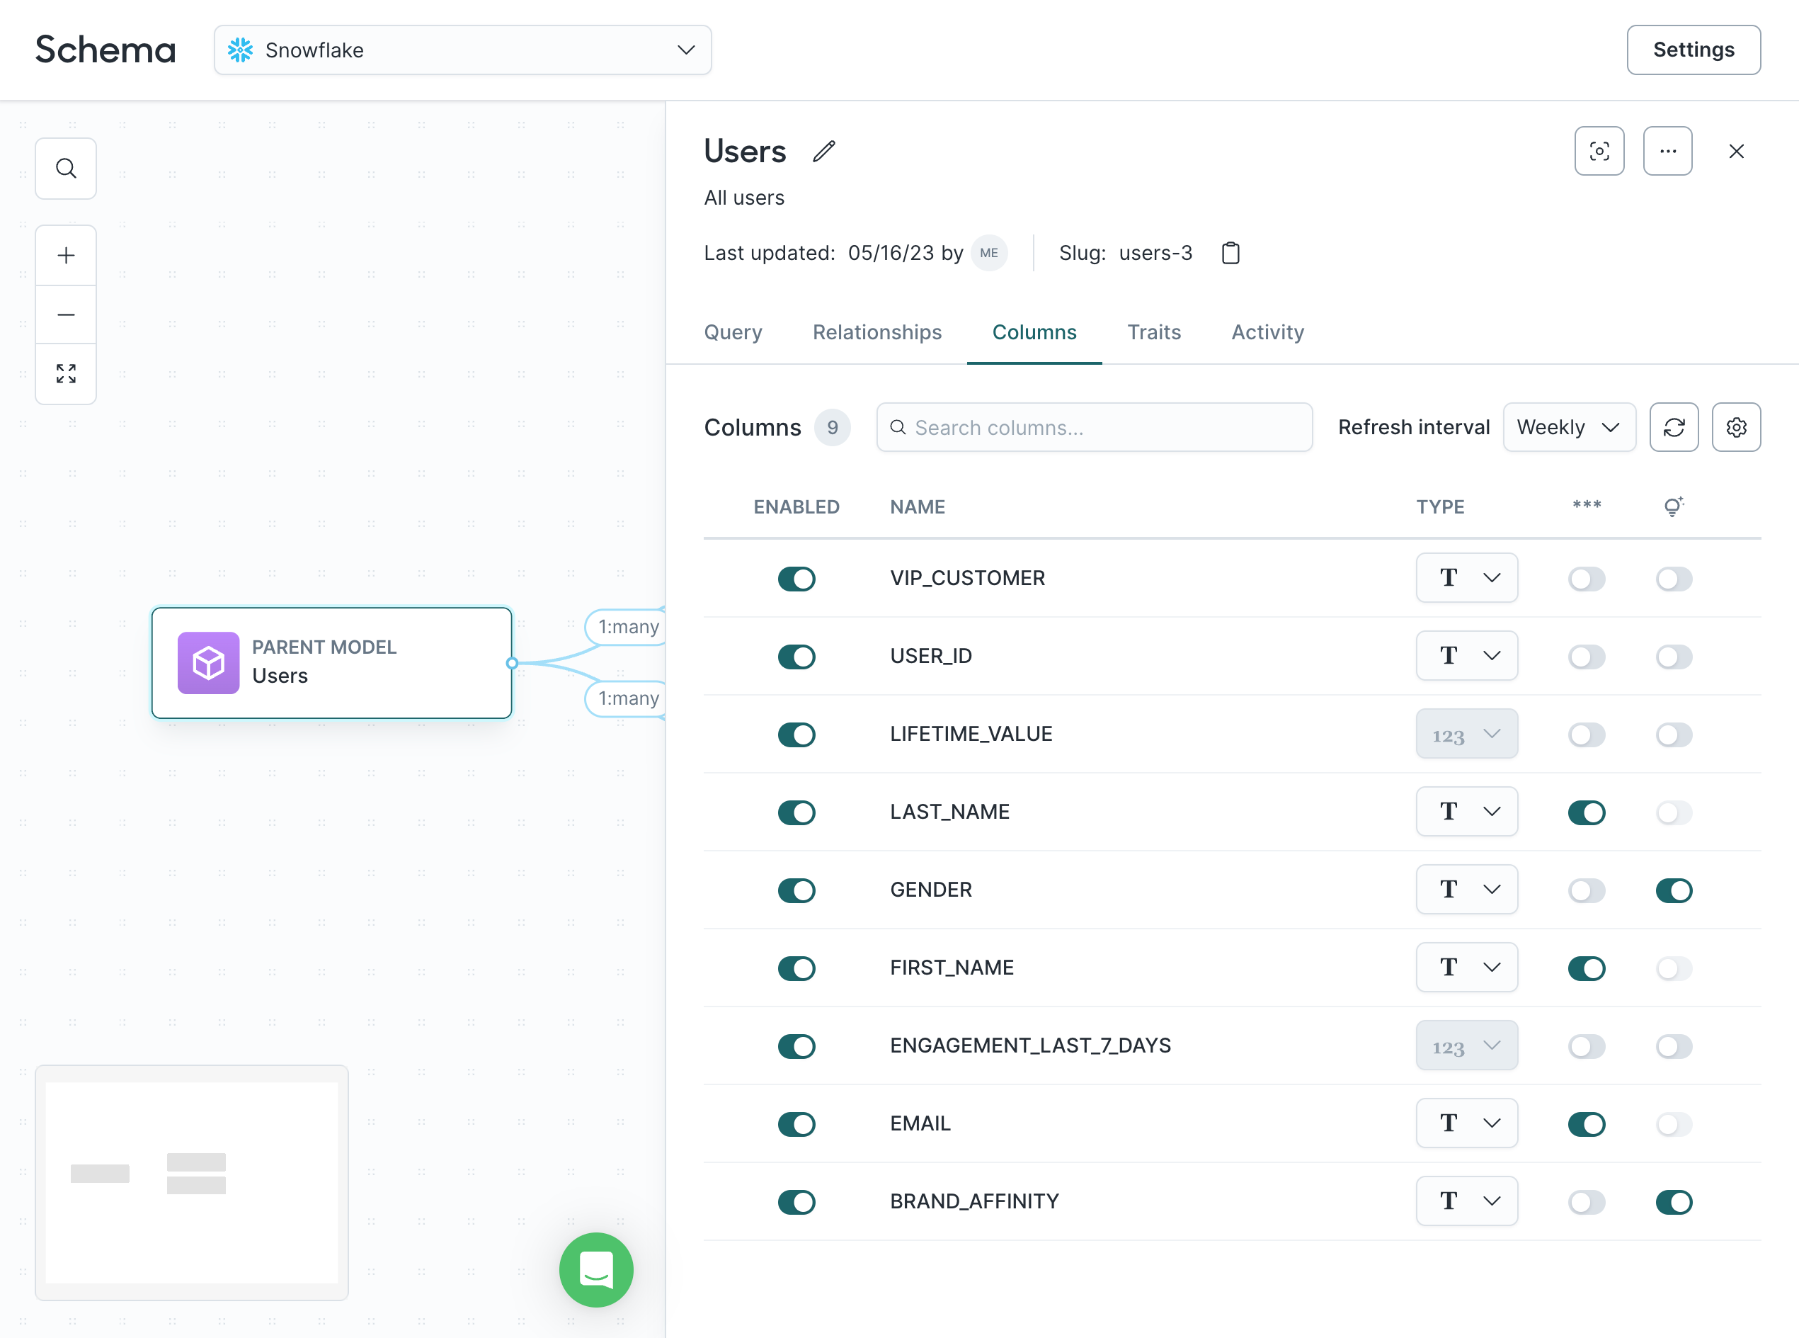Click the schema search icon

tap(66, 167)
